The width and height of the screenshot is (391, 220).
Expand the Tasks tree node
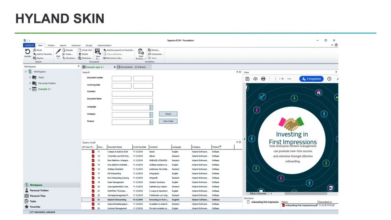30,78
